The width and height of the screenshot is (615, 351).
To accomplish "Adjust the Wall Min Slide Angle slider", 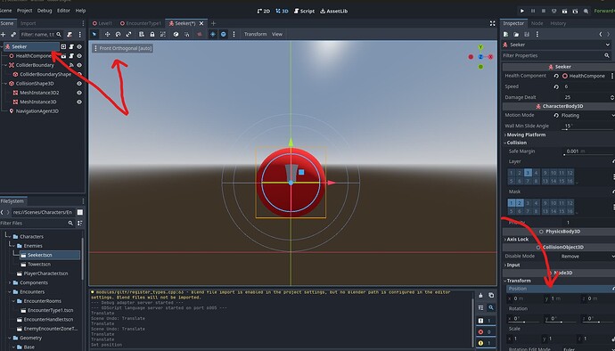I will [x=588, y=128].
